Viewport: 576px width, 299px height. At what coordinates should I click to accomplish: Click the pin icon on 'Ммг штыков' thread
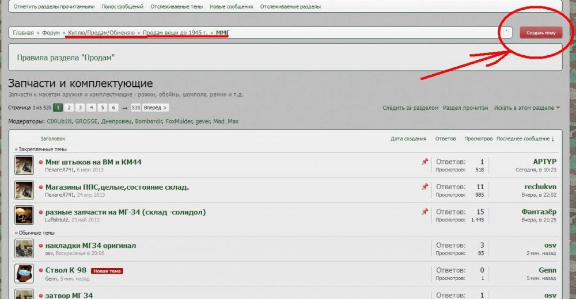[425, 162]
